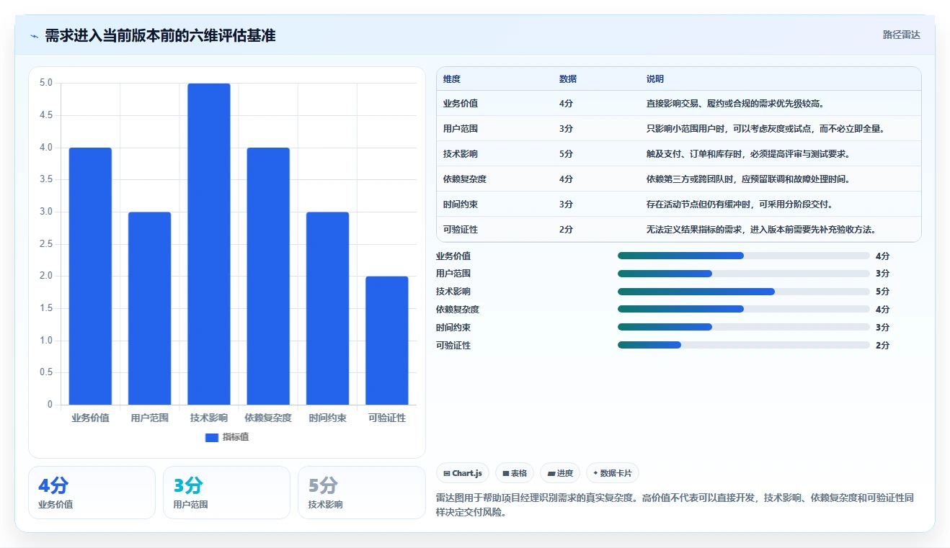Click the 5.0 y-axis label
Viewport: 950px width, 548px height.
(x=45, y=83)
